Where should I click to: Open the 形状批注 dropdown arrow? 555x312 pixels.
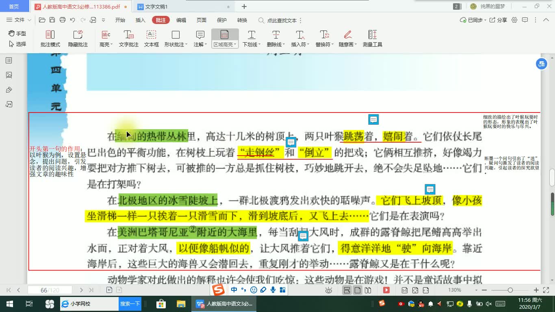(186, 45)
